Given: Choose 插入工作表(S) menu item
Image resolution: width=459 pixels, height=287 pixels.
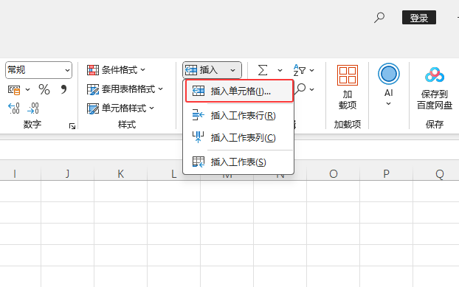Looking at the screenshot, I should [238, 162].
